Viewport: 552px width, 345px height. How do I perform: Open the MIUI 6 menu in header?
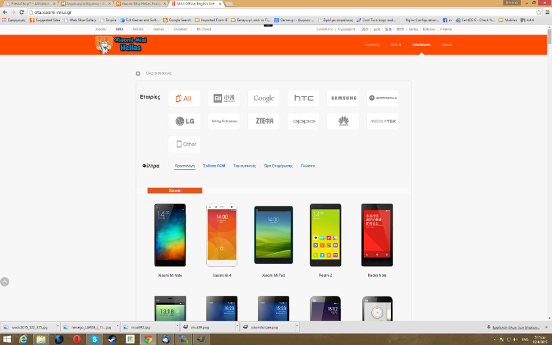coord(396,45)
